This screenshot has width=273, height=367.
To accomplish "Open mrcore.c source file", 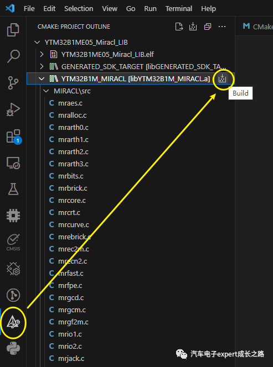I will (72, 201).
